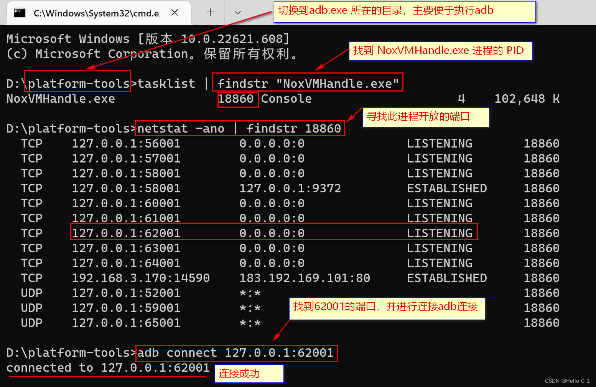Click the CSDN @Hello 0 1 watermark link
The image size is (596, 387).
point(567,380)
